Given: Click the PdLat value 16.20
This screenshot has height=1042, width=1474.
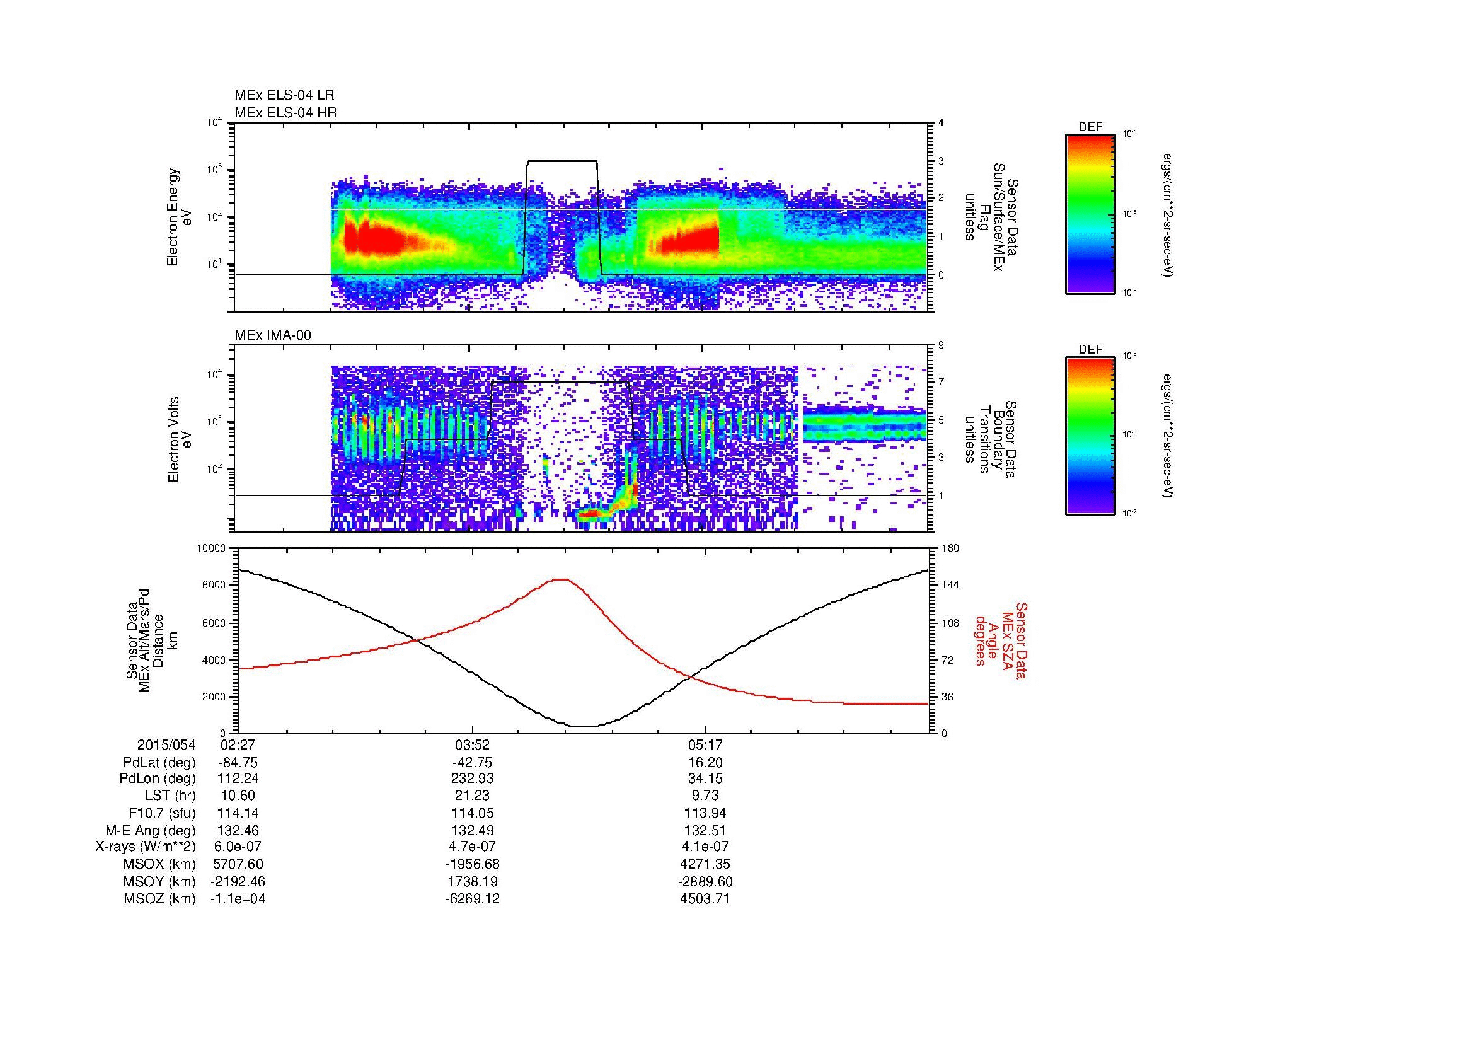Looking at the screenshot, I should pyautogui.click(x=705, y=763).
